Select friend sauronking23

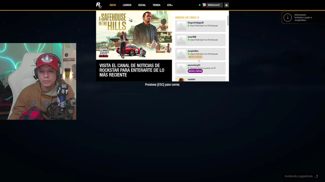[x=200, y=68]
